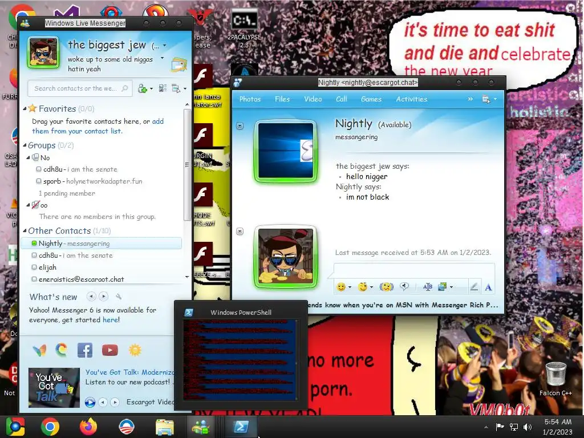Open the winks dropdown arrow
The image size is (584, 438).
pos(371,287)
